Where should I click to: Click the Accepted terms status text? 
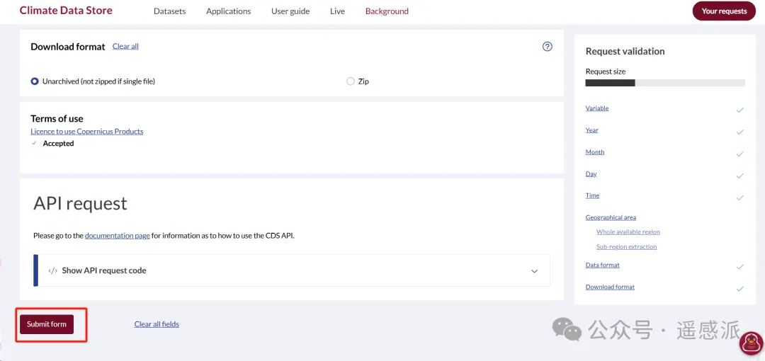point(58,144)
